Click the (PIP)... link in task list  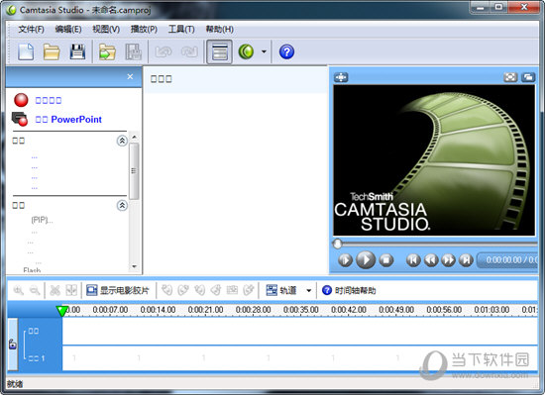click(x=42, y=220)
